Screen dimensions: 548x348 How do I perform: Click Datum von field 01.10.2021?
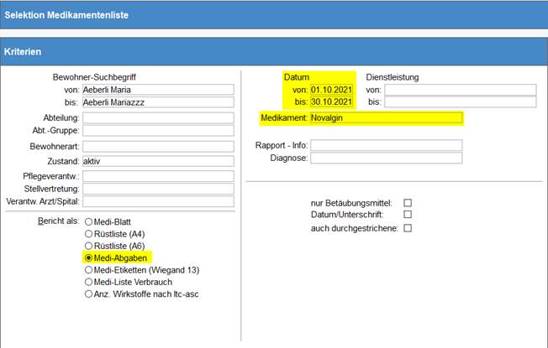(x=331, y=90)
